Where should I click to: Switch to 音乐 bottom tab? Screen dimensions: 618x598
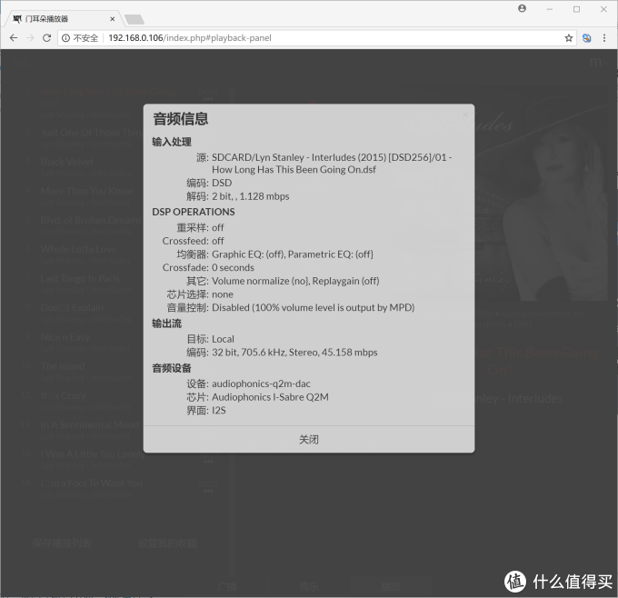click(x=309, y=587)
